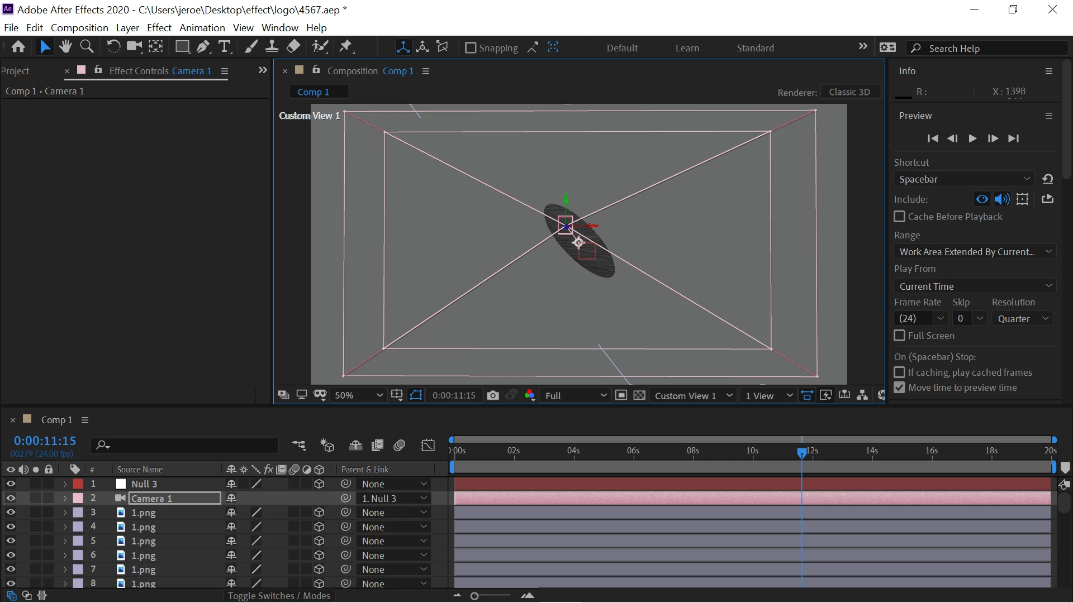The height and width of the screenshot is (603, 1073).
Task: Switch to the Standard workspace
Action: coord(755,48)
